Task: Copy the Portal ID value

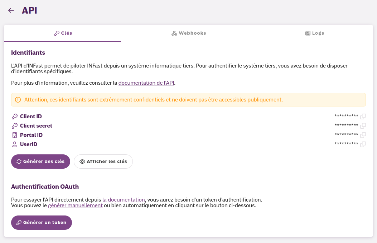Action: click(x=363, y=135)
